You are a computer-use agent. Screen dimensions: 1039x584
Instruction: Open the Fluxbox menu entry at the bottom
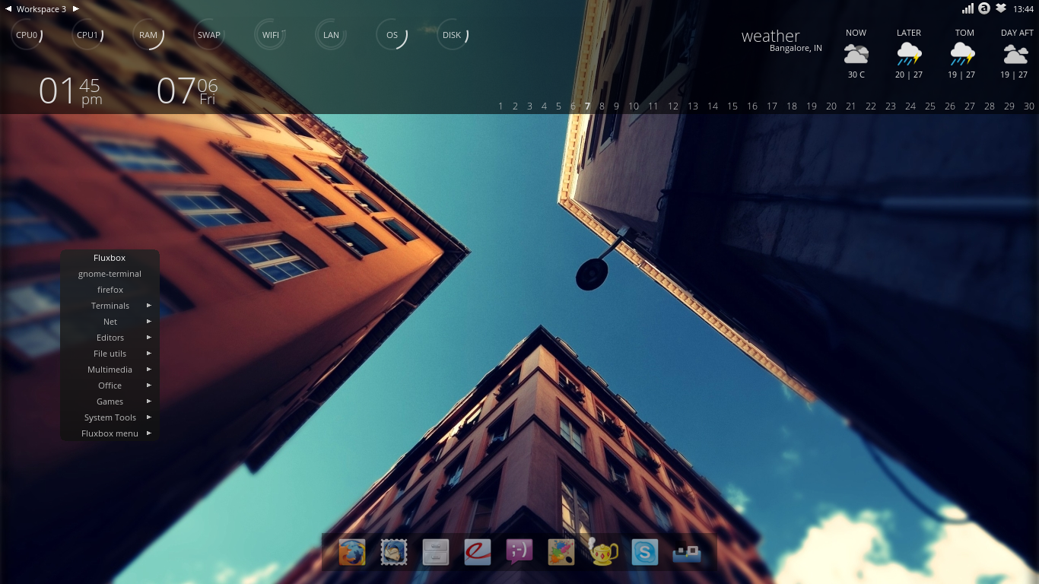click(110, 433)
